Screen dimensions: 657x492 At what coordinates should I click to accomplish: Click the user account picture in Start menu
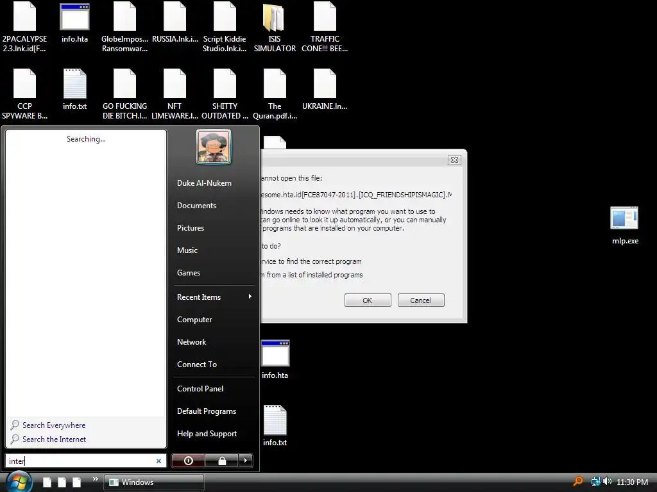point(213,147)
